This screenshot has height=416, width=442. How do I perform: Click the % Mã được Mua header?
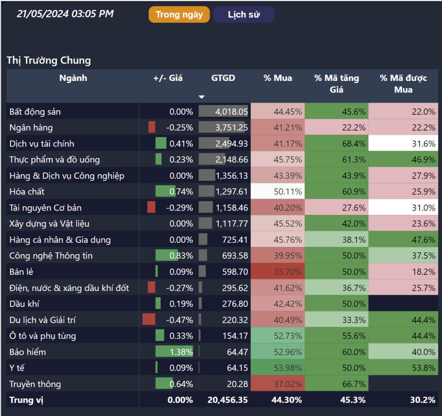point(403,84)
